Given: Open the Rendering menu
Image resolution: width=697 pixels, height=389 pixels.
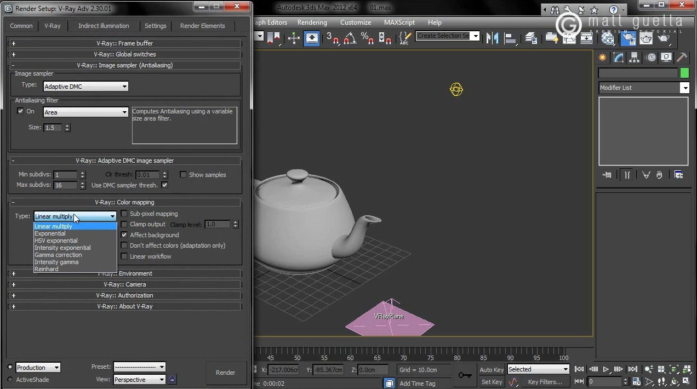Looking at the screenshot, I should [312, 22].
